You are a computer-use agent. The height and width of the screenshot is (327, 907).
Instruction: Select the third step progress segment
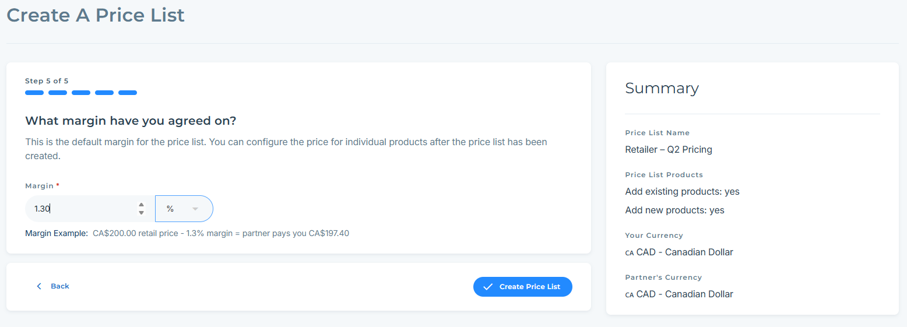[x=81, y=93]
